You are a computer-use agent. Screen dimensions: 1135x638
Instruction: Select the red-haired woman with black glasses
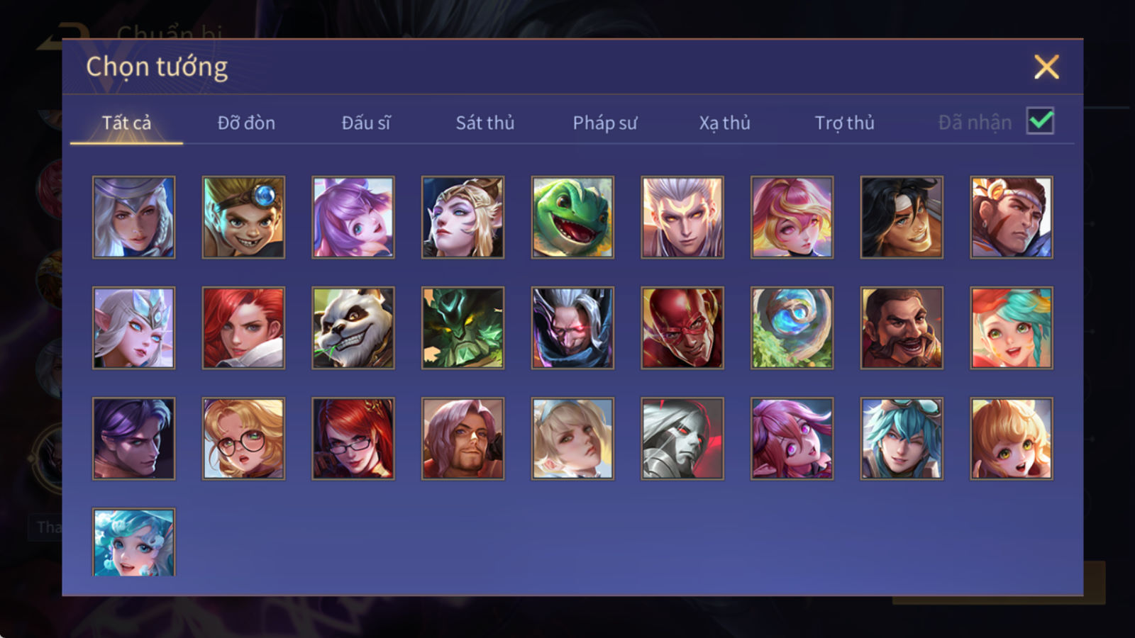(x=353, y=438)
